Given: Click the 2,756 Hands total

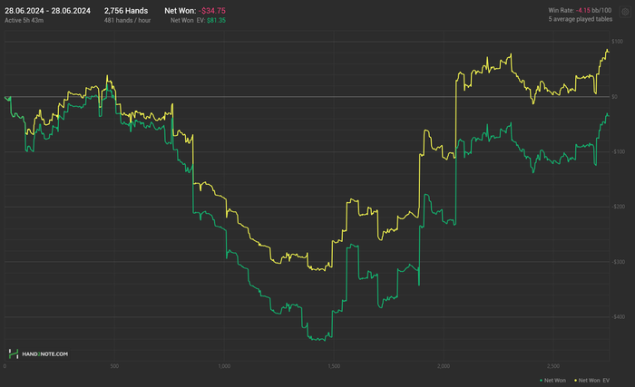Looking at the screenshot, I should pyautogui.click(x=126, y=10).
